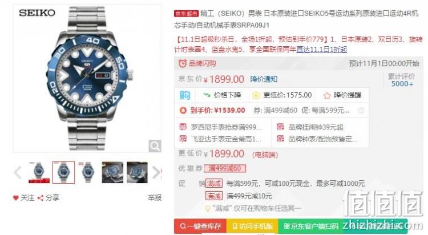
Task: Select the first watch thumbnail
Action: (x=39, y=172)
